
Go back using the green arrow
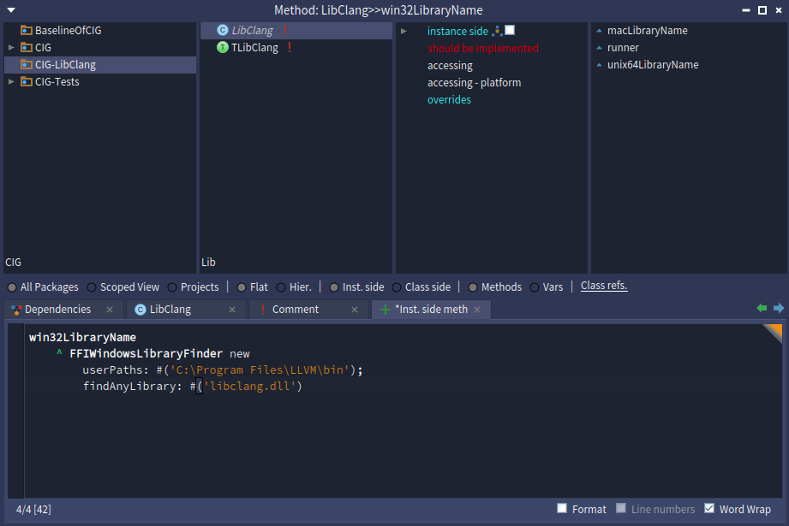pos(762,309)
